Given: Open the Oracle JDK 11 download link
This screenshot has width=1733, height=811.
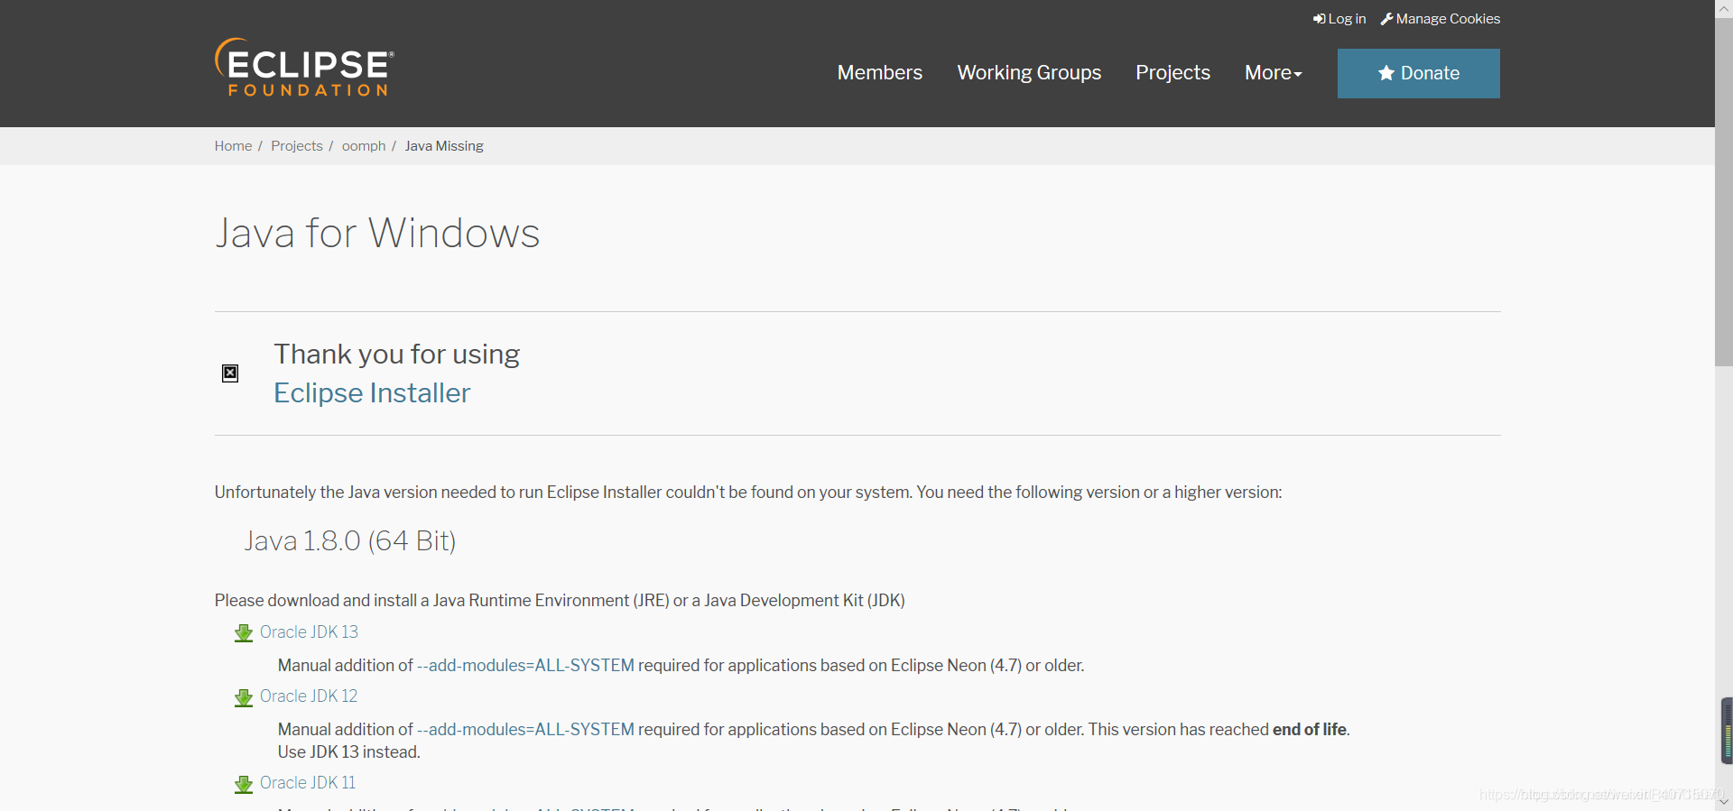Looking at the screenshot, I should 308,783.
